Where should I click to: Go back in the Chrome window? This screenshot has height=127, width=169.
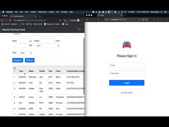point(2,20)
